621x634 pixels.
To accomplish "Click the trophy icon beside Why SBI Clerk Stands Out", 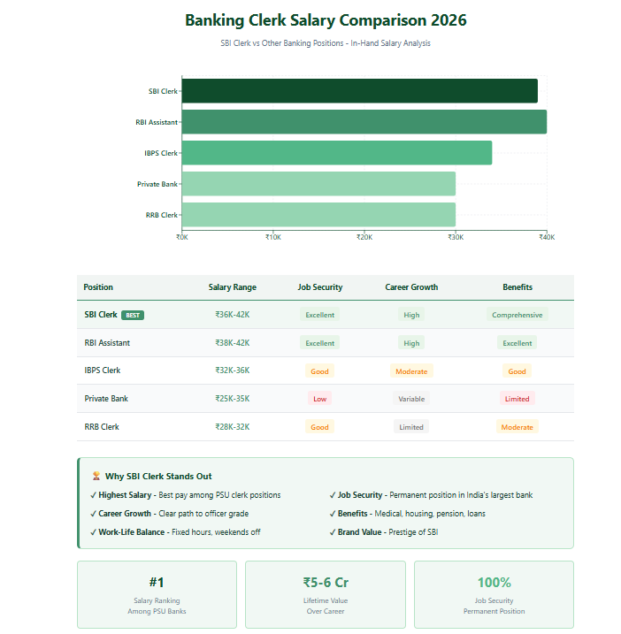I will [96, 476].
